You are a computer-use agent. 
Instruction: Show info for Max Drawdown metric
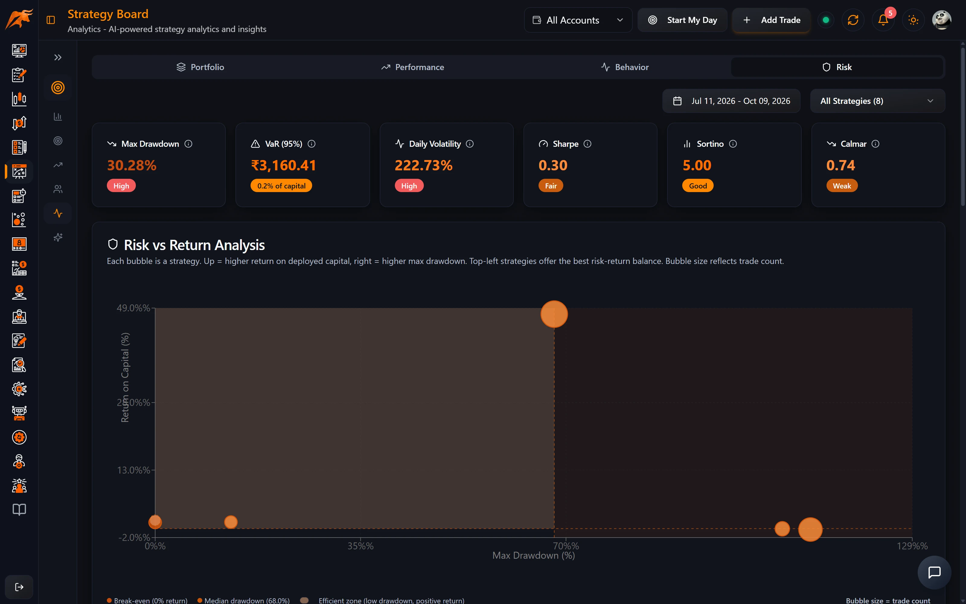188,144
